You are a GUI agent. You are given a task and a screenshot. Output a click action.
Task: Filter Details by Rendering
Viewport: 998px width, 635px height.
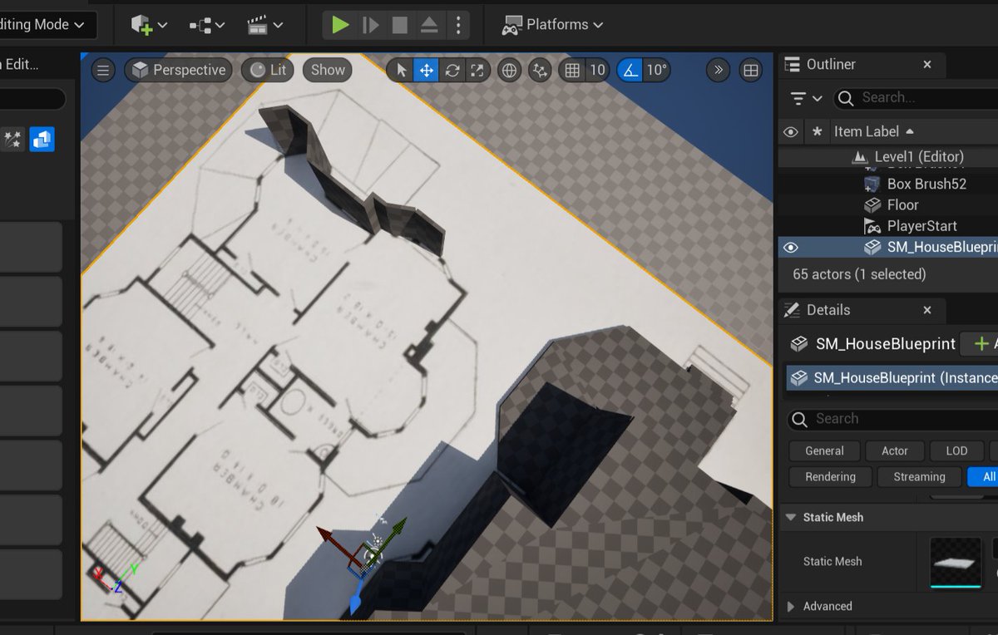click(x=830, y=477)
